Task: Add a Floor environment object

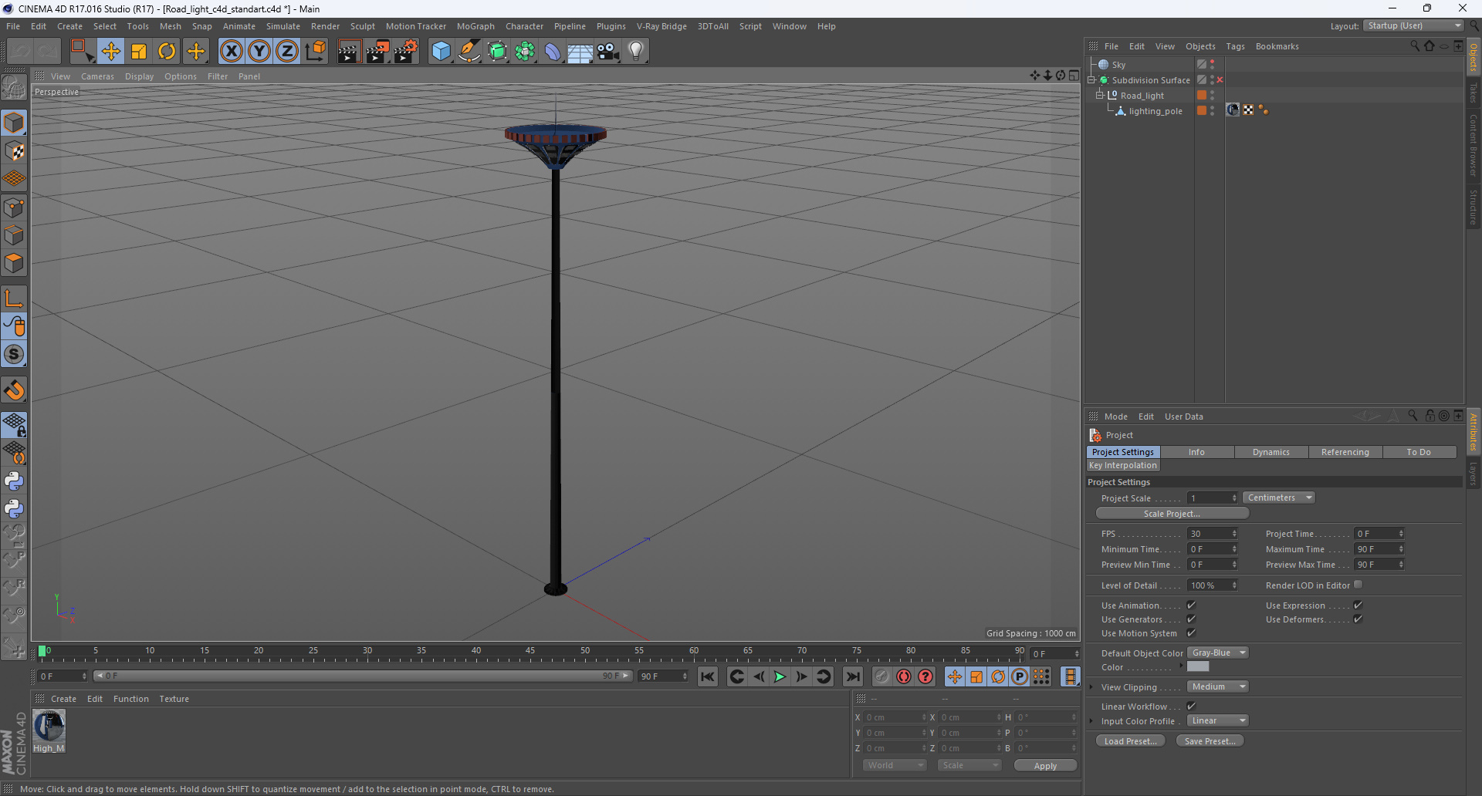Action: [580, 52]
